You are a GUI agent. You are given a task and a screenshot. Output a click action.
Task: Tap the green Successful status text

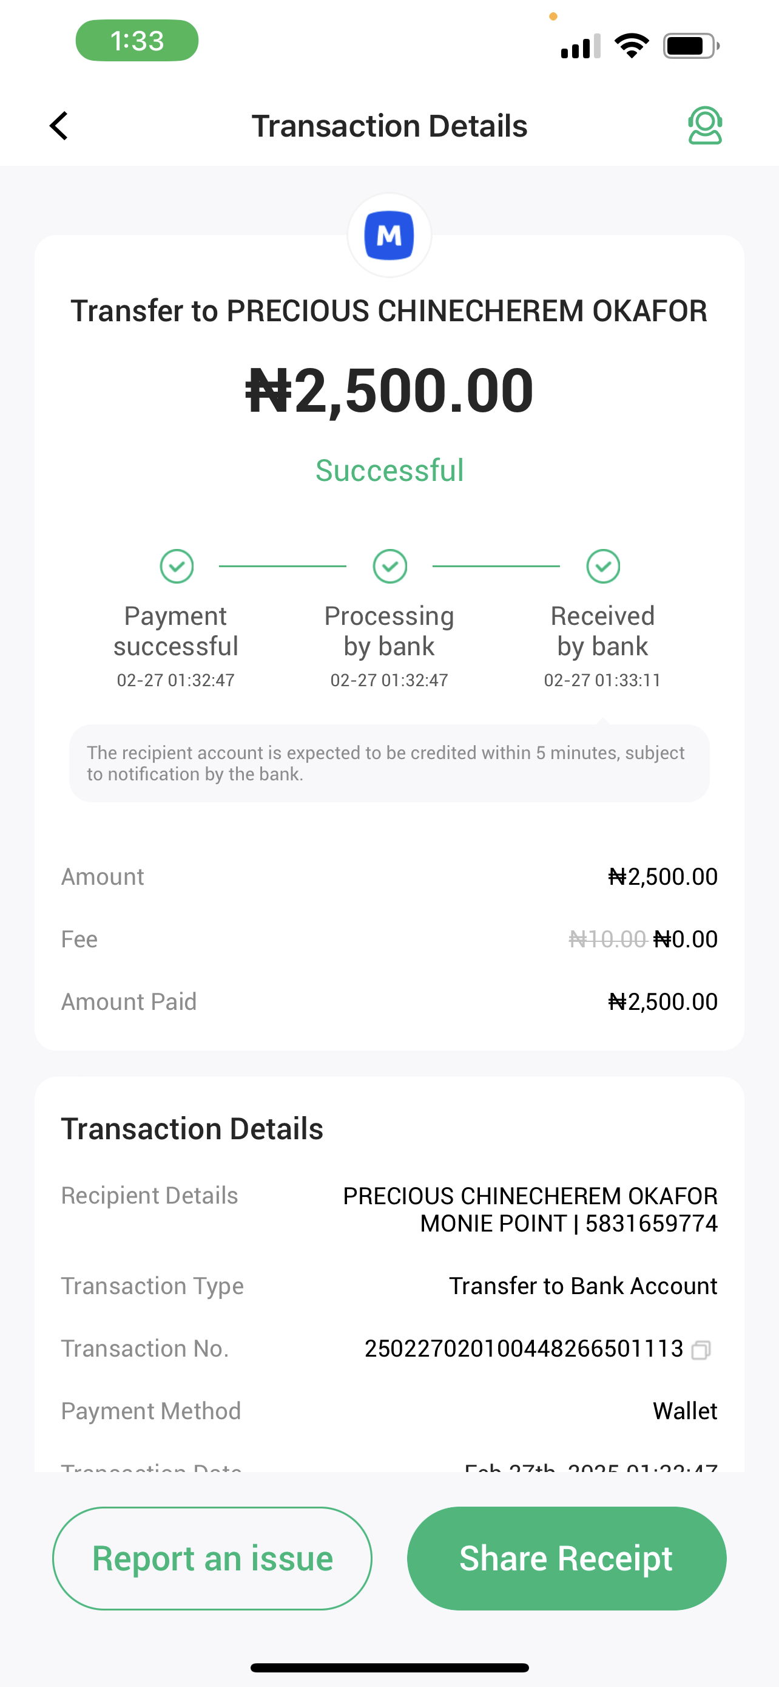pyautogui.click(x=389, y=470)
